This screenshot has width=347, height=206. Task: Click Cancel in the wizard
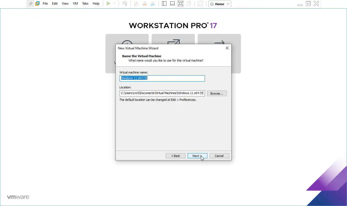click(x=219, y=156)
